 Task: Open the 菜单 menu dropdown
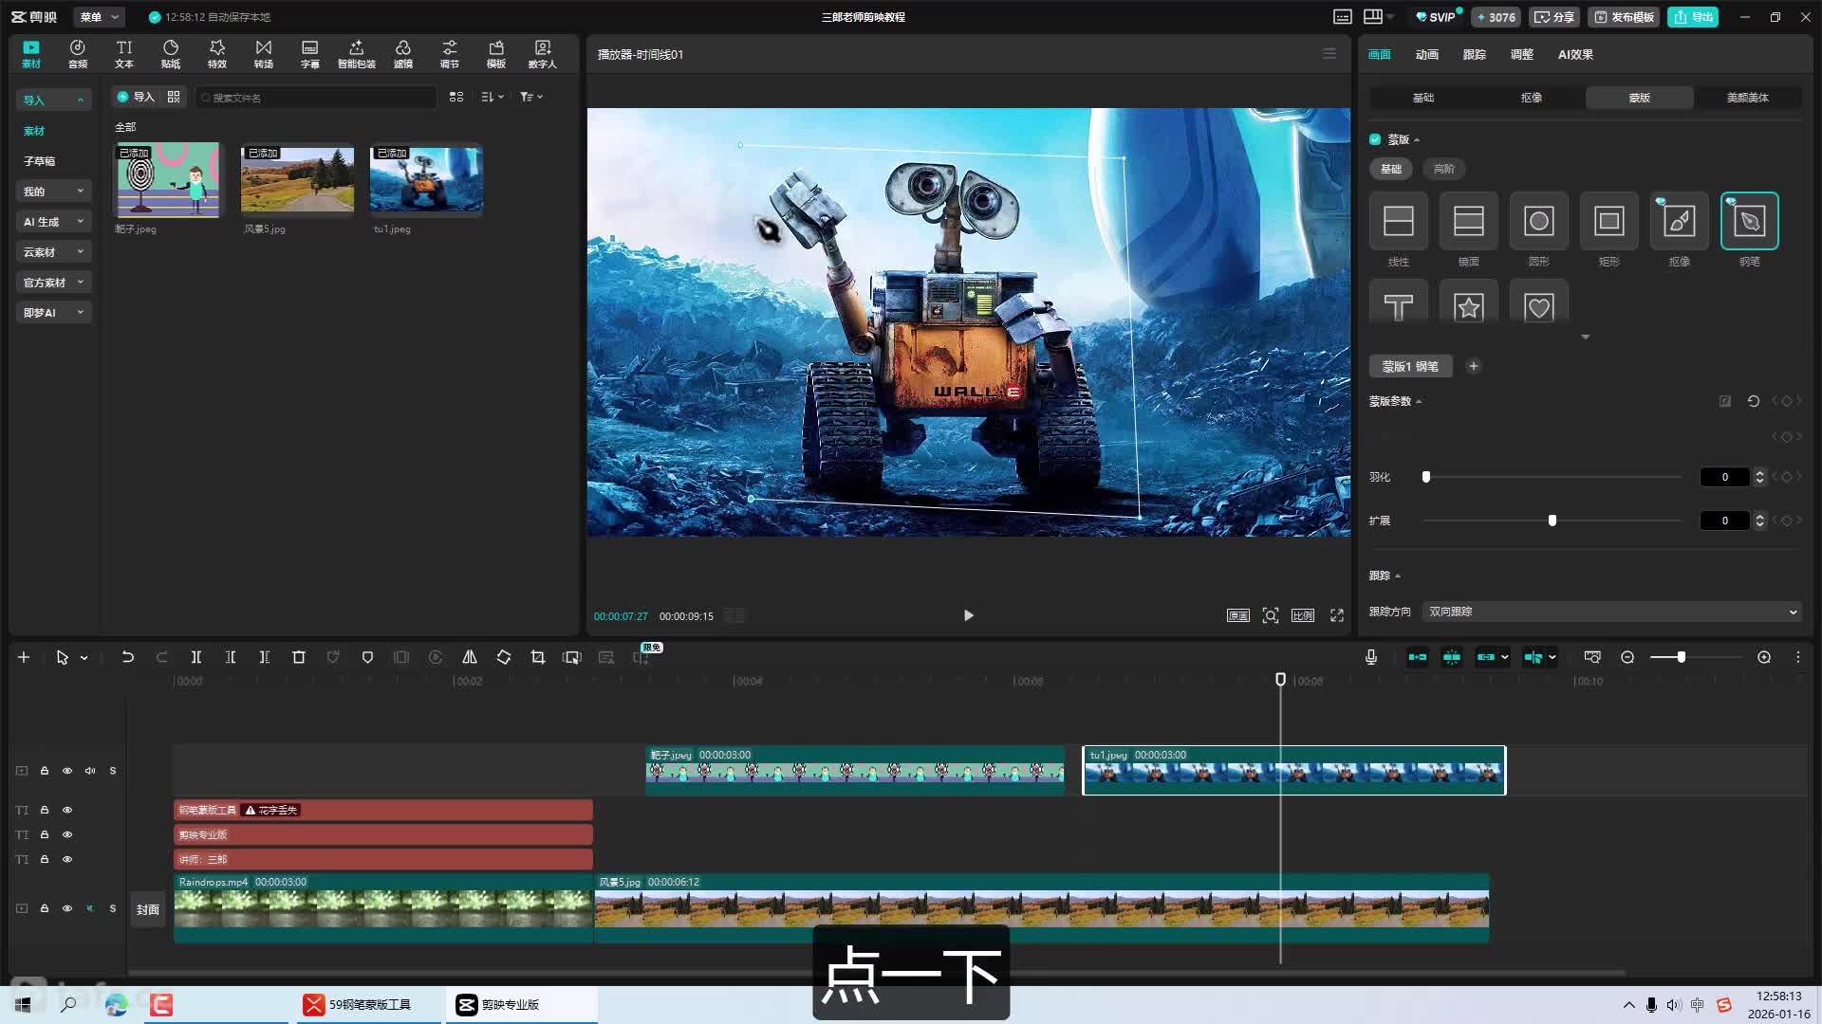click(99, 17)
